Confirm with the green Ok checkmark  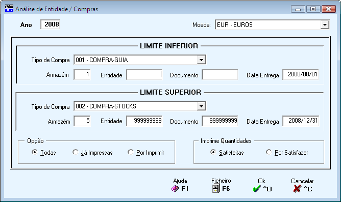pyautogui.click(x=257, y=189)
